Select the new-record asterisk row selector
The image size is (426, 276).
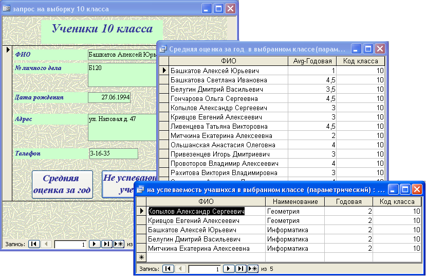click(x=141, y=257)
